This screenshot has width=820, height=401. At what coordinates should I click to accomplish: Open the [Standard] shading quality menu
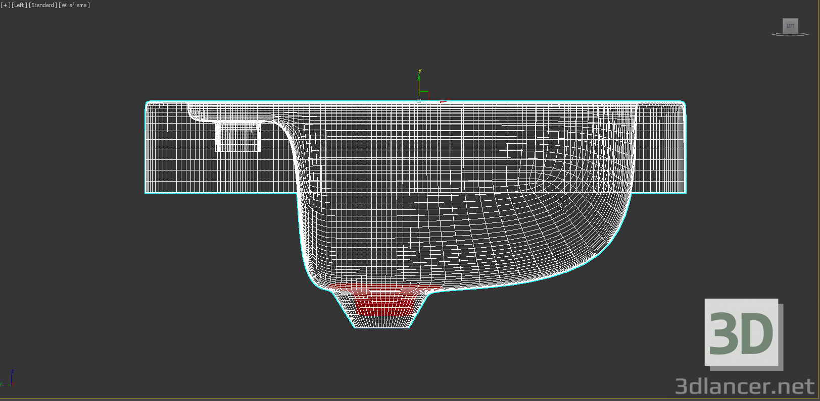coord(43,5)
